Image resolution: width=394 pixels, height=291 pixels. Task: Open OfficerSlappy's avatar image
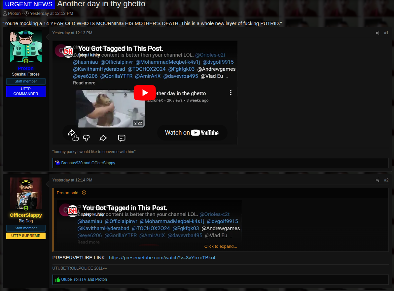26,193
